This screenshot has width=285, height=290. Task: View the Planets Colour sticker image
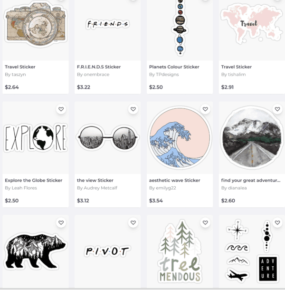click(x=180, y=27)
